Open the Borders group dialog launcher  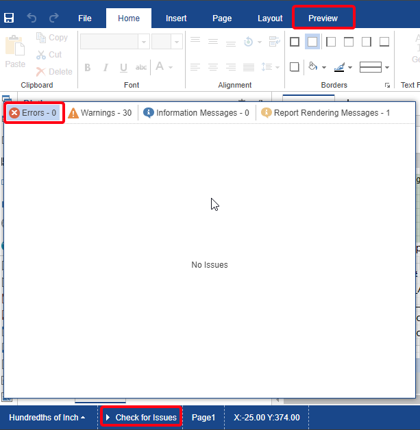coord(388,86)
